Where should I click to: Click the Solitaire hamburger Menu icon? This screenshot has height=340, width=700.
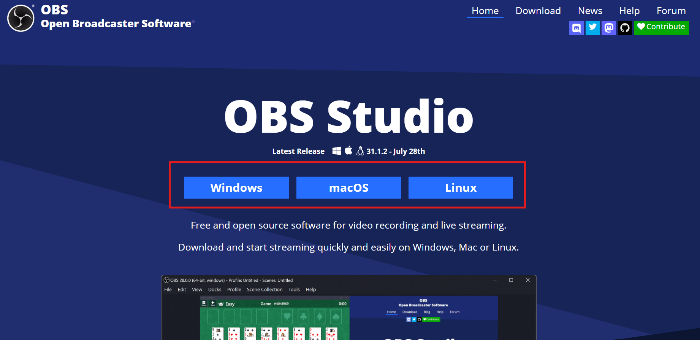point(204,303)
